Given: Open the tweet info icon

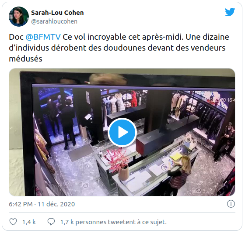Looking at the screenshot, I should [x=231, y=204].
